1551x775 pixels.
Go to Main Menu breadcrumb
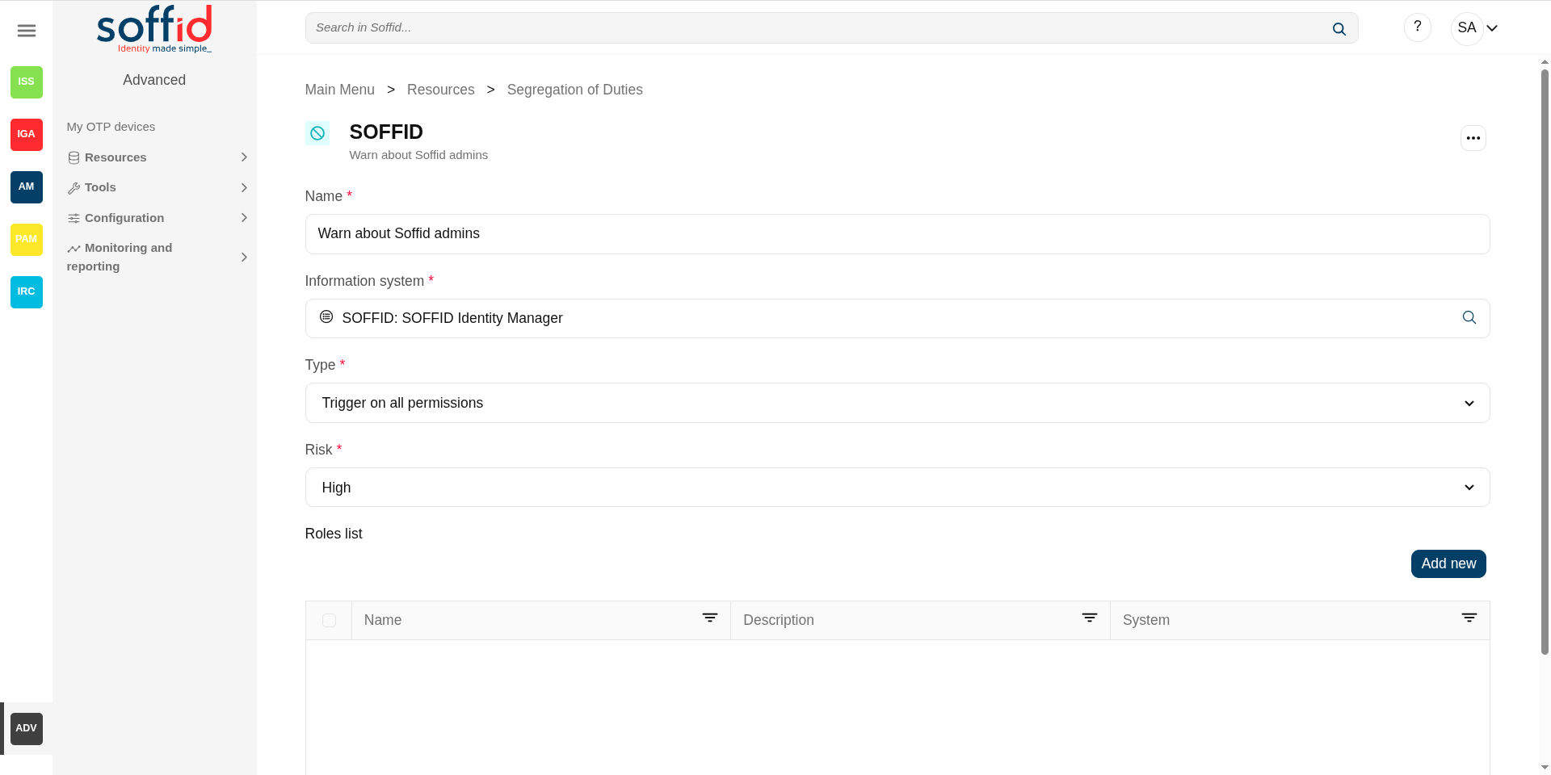click(x=339, y=90)
